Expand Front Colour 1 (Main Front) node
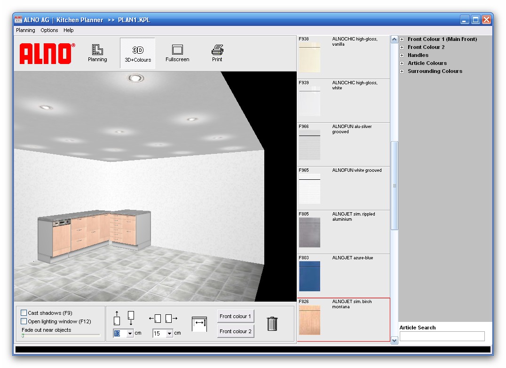The image size is (506, 368). 402,40
